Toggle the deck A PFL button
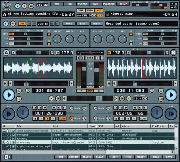The image size is (180, 162). pyautogui.click(x=79, y=87)
